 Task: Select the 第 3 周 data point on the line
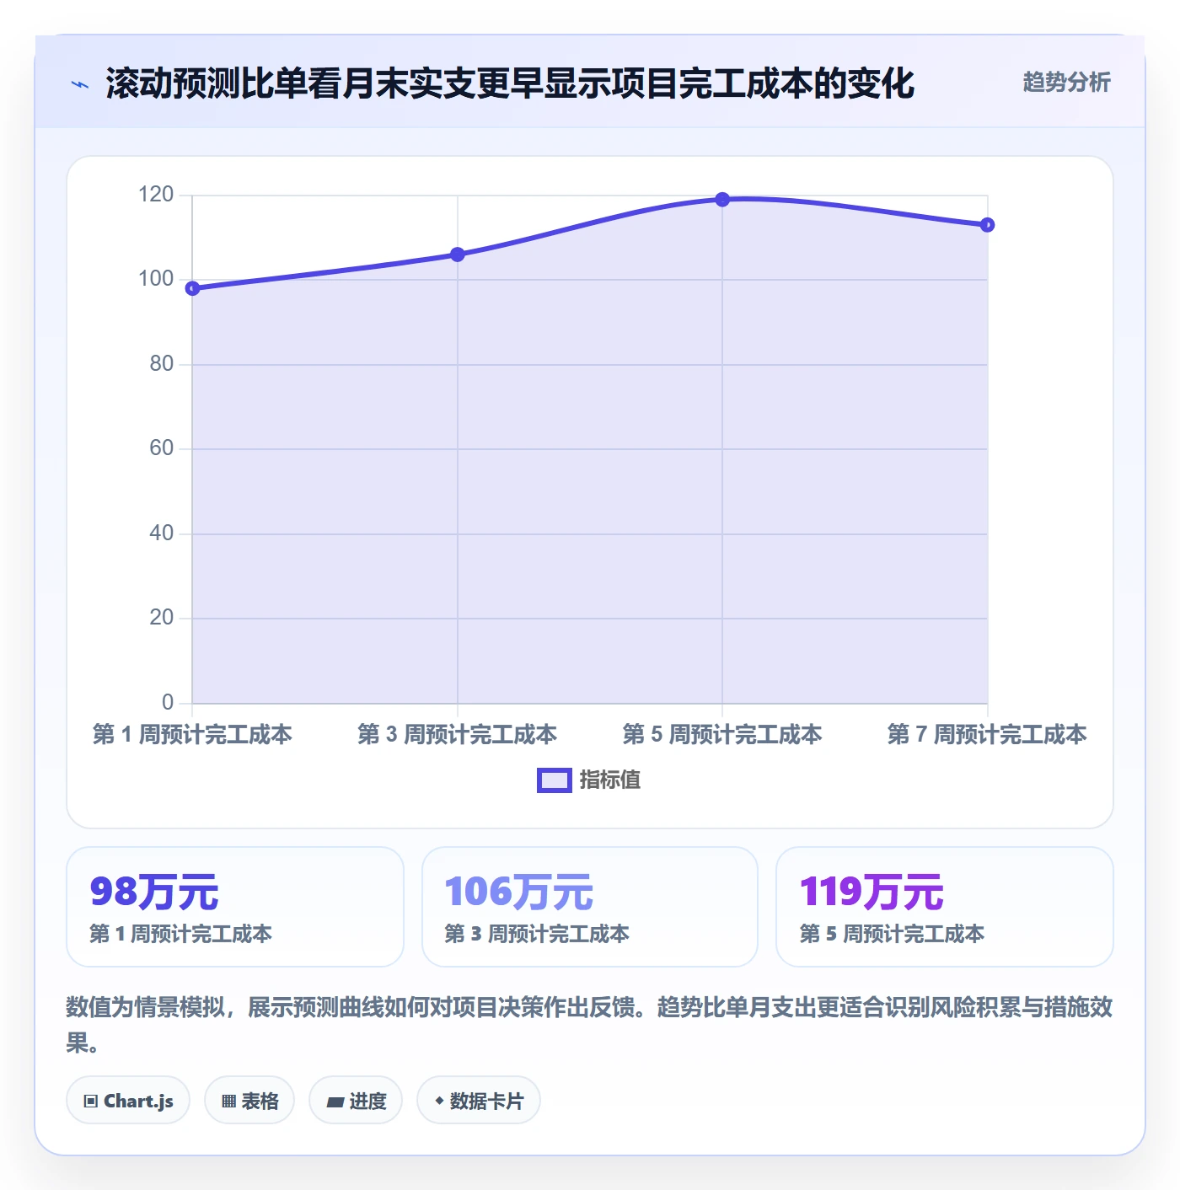(458, 255)
